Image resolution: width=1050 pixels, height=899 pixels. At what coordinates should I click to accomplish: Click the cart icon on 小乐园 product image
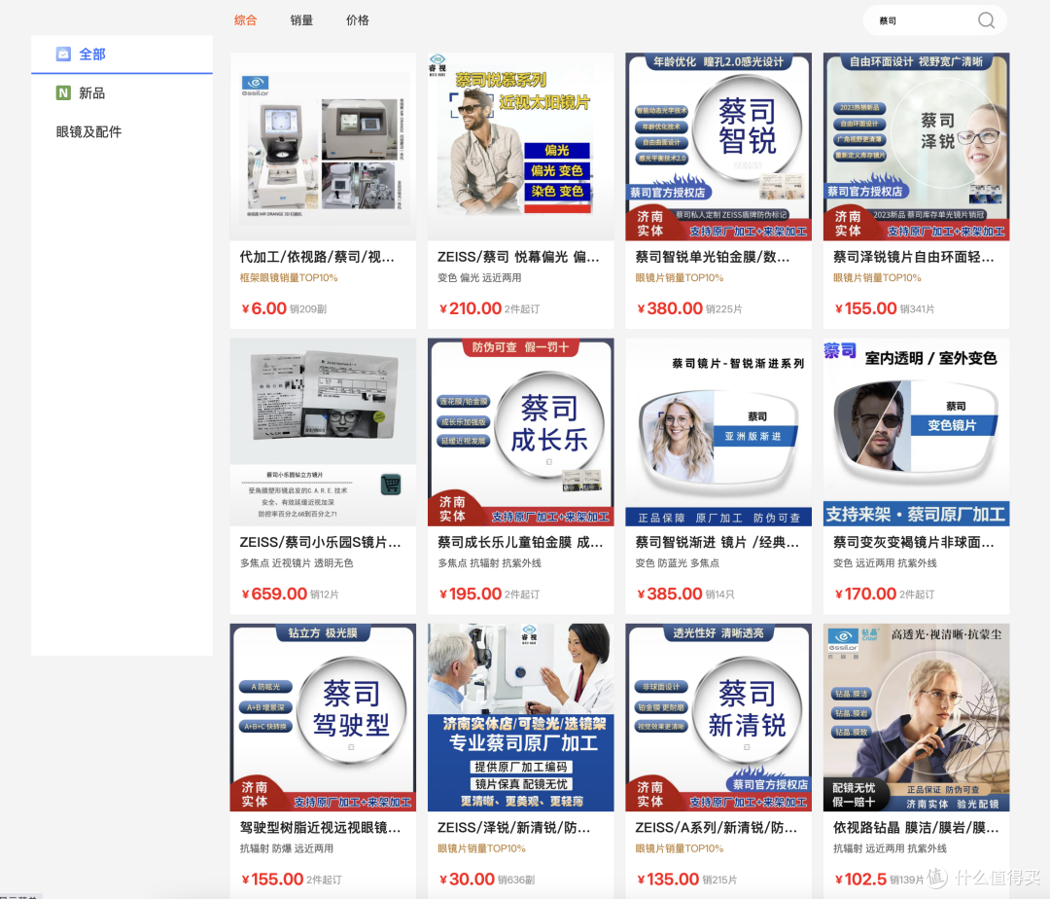(x=391, y=484)
